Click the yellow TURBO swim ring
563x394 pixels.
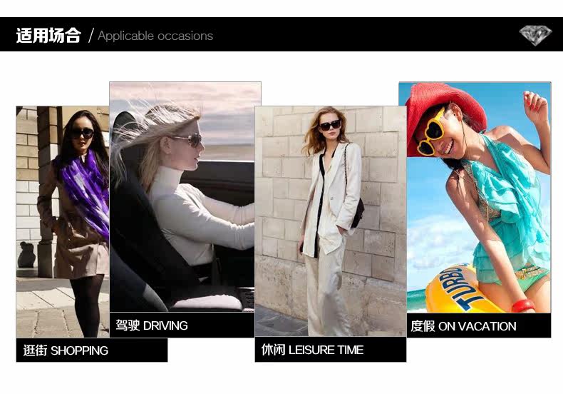(x=458, y=289)
